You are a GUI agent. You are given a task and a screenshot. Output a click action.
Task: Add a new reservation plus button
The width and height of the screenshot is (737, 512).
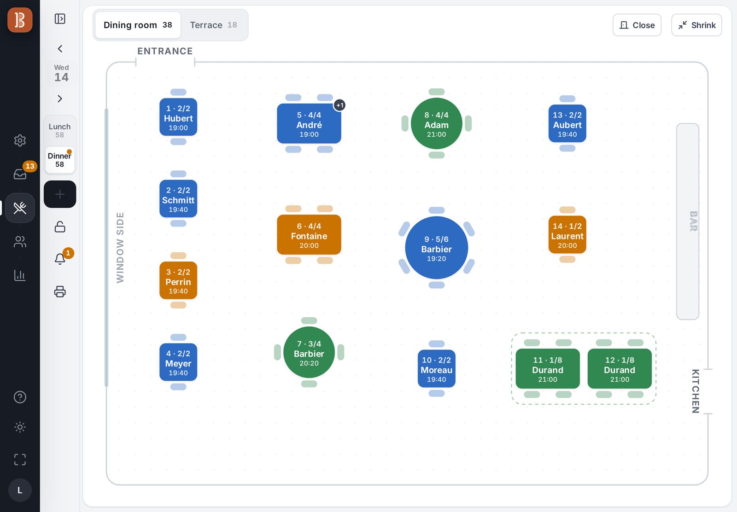point(60,194)
